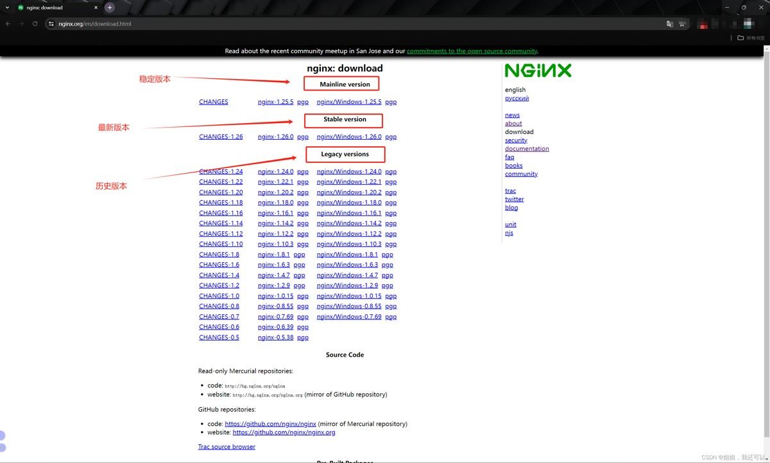Viewport: 770px width, 463px height.
Task: Download nginx/Windows-0.7.69
Action: [349, 317]
